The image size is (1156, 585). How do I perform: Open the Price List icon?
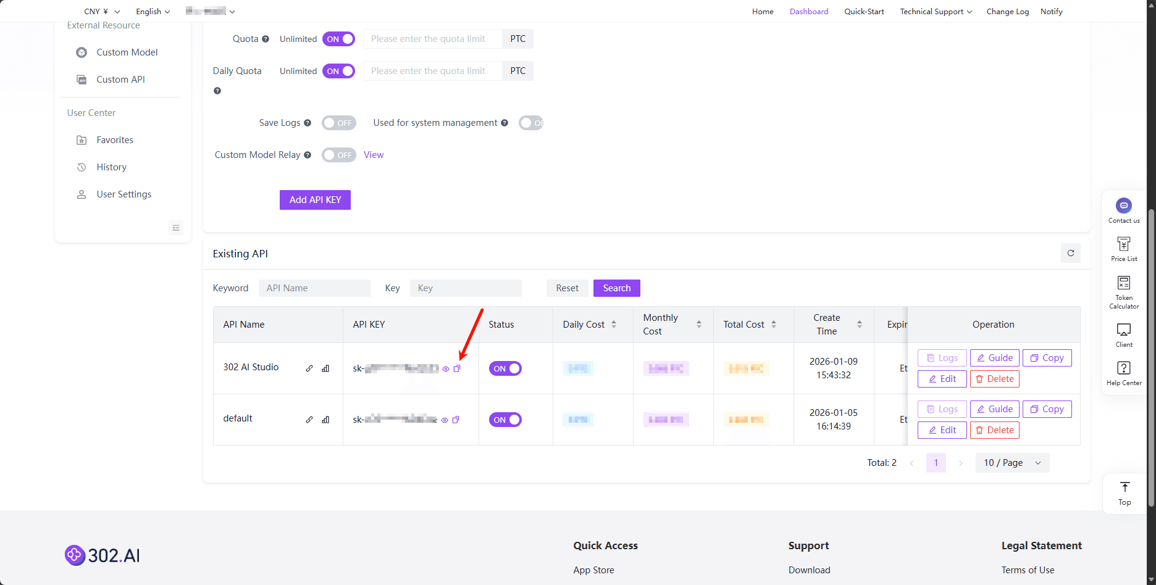tap(1123, 248)
